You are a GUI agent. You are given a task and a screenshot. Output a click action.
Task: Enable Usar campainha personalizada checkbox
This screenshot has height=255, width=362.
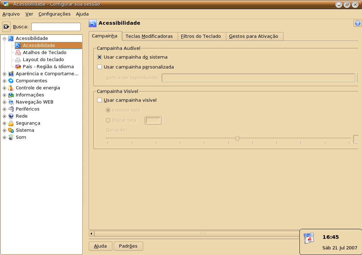click(x=99, y=67)
